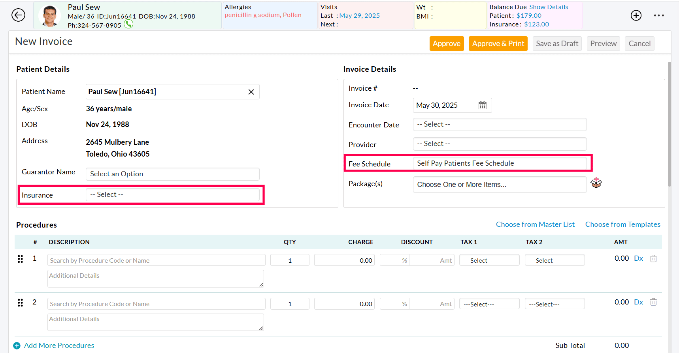Delete procedure row 1 with trash icon
This screenshot has width=679, height=353.
coord(653,258)
